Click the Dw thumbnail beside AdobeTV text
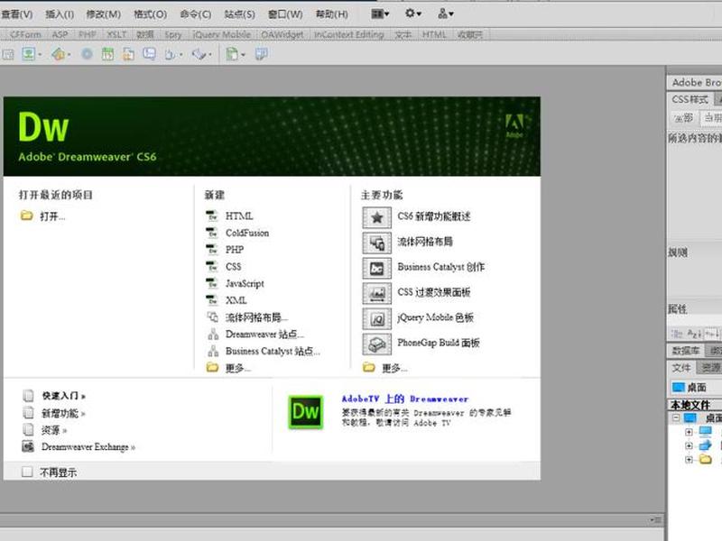 click(x=305, y=412)
